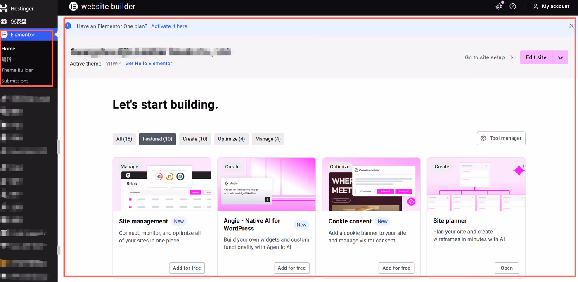Click New badge on Angie card
This screenshot has width=578, height=282.
301,225
